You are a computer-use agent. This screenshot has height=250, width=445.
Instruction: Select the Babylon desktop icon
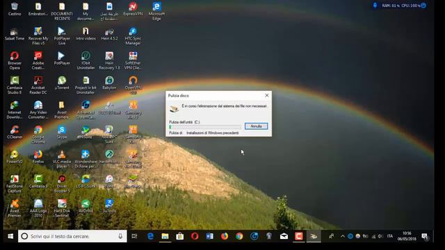coord(109,83)
